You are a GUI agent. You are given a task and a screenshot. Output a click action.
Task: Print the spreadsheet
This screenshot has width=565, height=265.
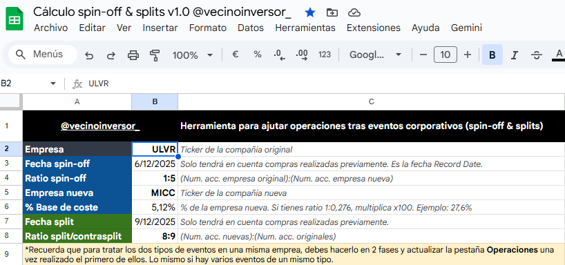pos(133,55)
